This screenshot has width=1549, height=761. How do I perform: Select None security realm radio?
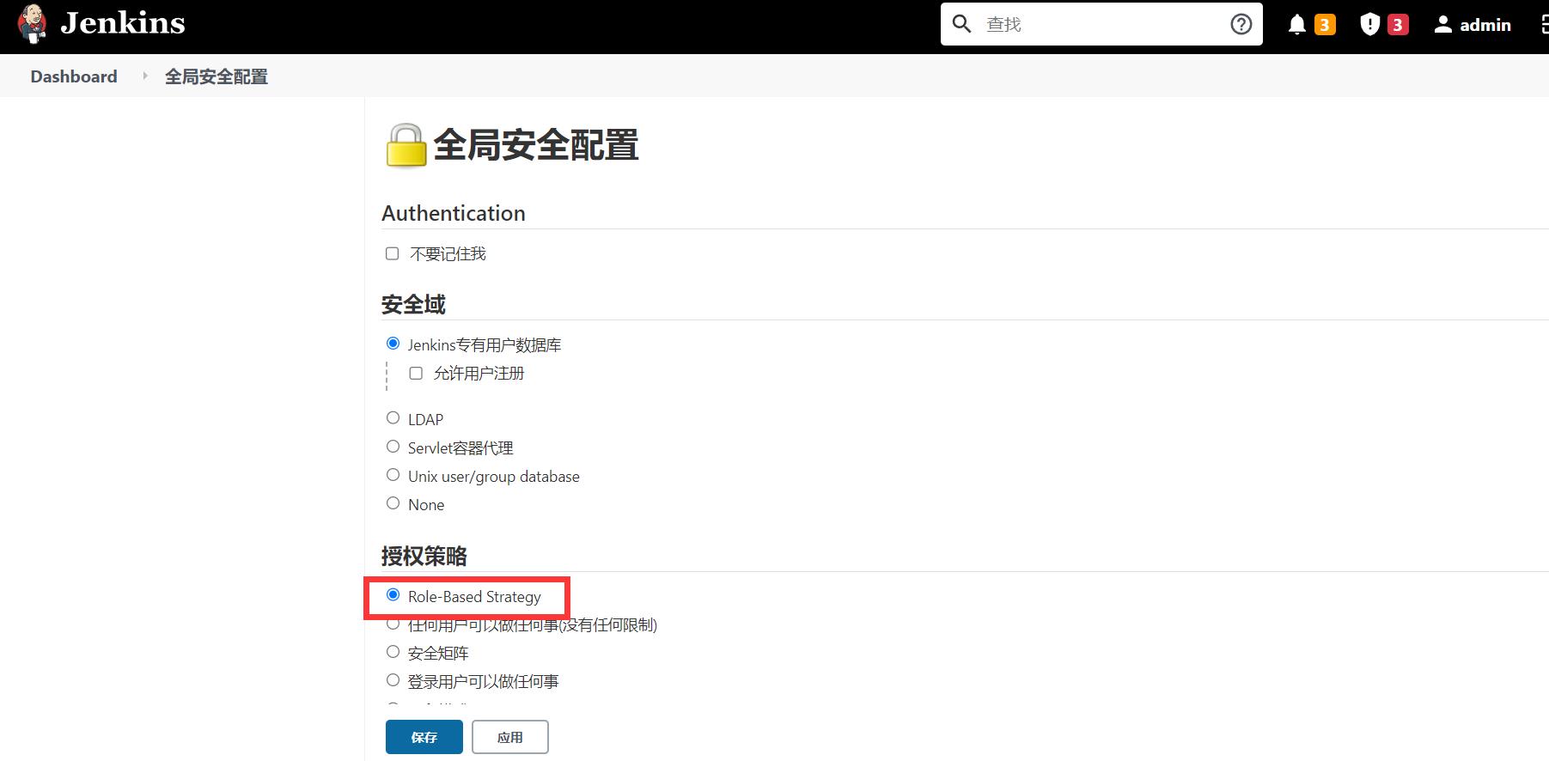(393, 503)
